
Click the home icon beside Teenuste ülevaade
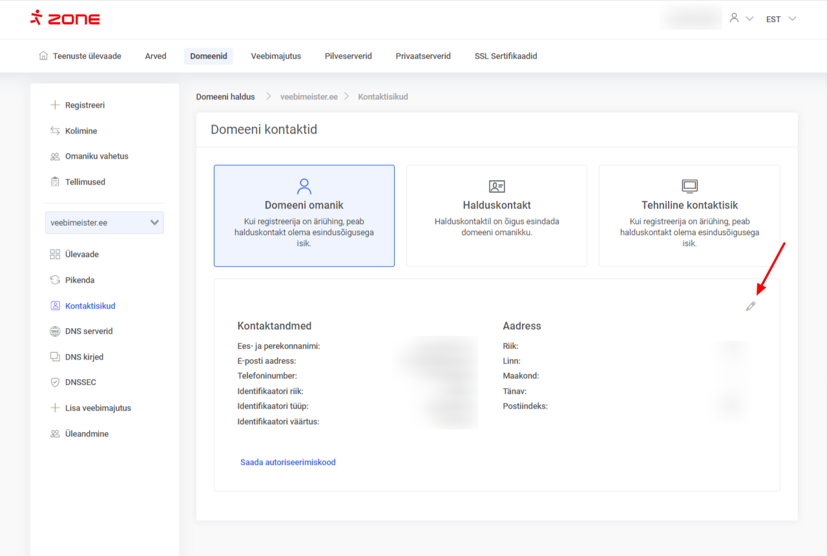43,56
